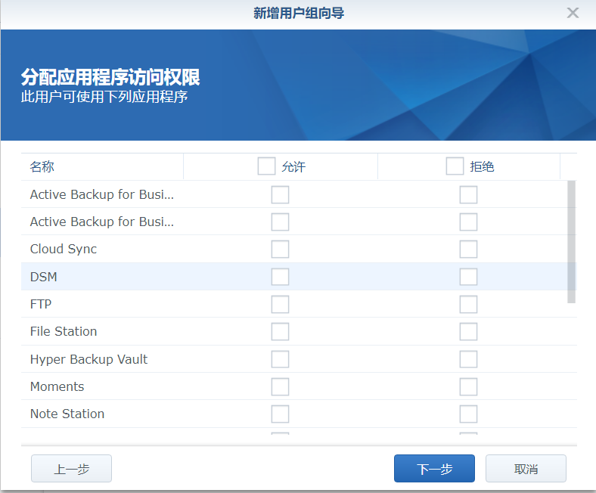Allow first Active Backup for Business entry

(x=280, y=194)
